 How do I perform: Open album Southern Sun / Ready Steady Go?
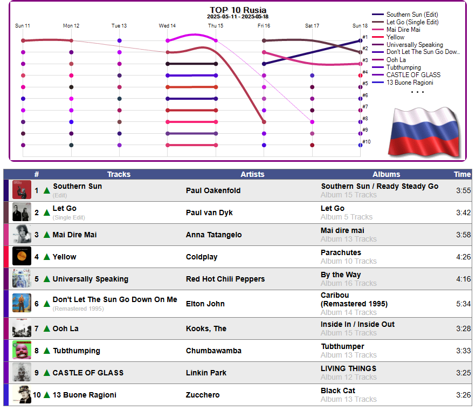coord(380,186)
